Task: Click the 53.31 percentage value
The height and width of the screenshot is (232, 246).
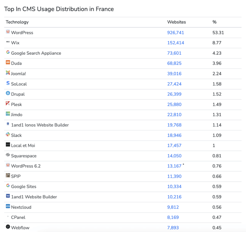Action: tap(218, 33)
